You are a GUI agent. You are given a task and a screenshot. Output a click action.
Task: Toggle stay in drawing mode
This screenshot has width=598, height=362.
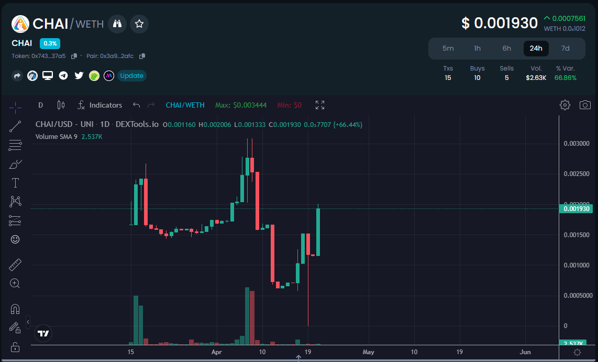[15, 328]
